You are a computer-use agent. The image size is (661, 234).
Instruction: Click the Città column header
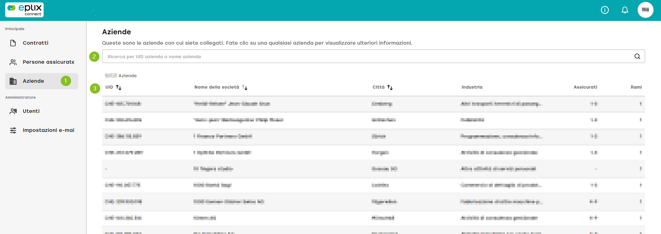pyautogui.click(x=379, y=87)
